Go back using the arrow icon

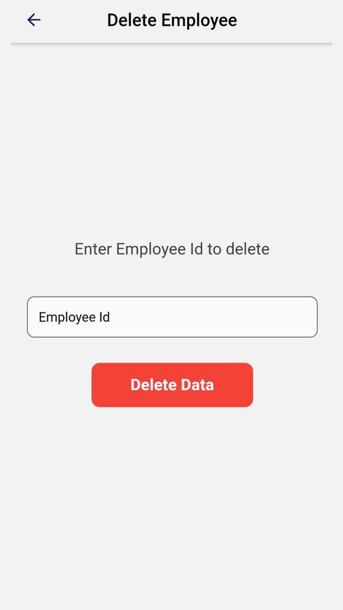pyautogui.click(x=34, y=20)
